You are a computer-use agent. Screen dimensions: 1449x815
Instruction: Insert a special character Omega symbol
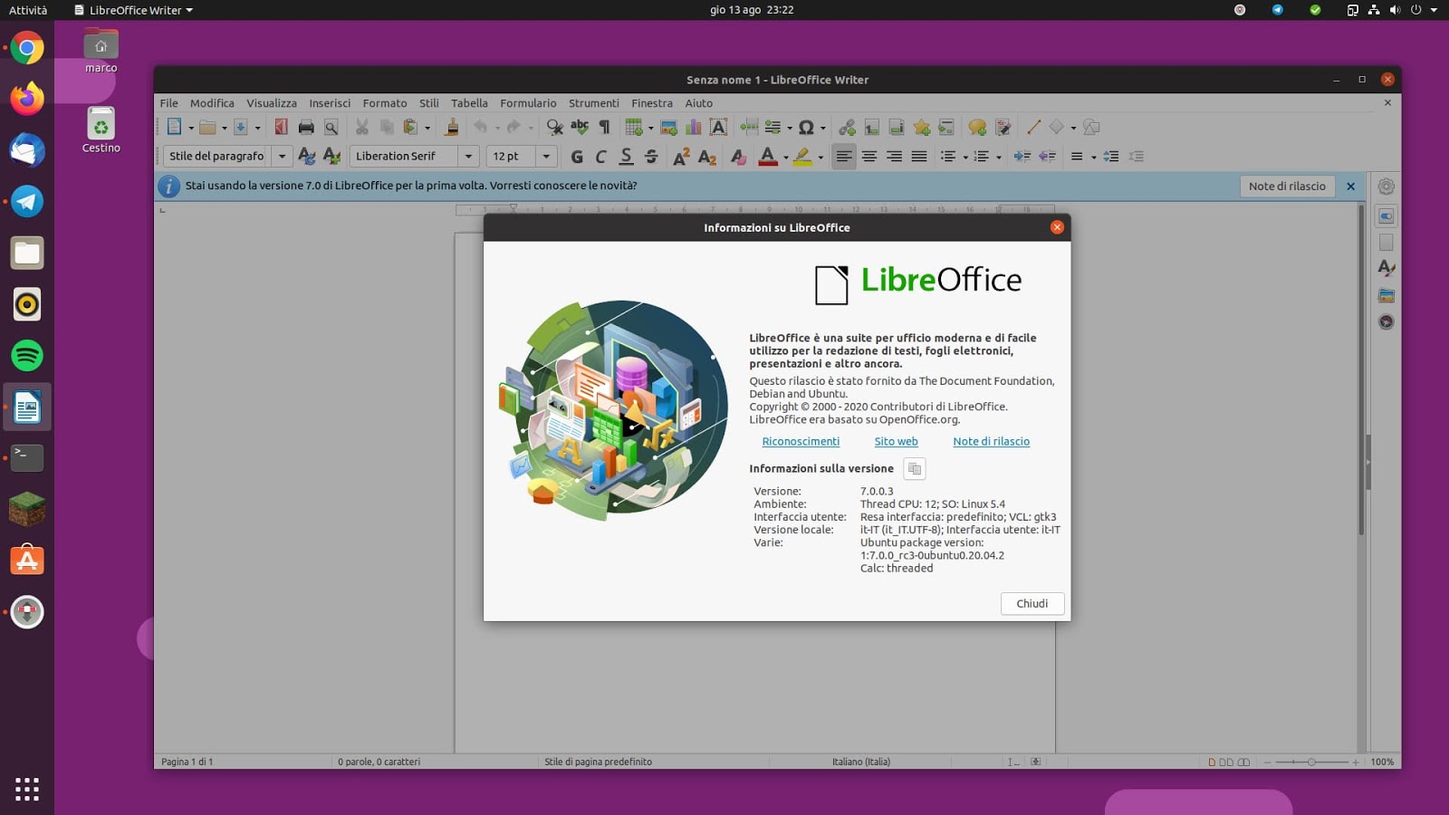pos(806,127)
